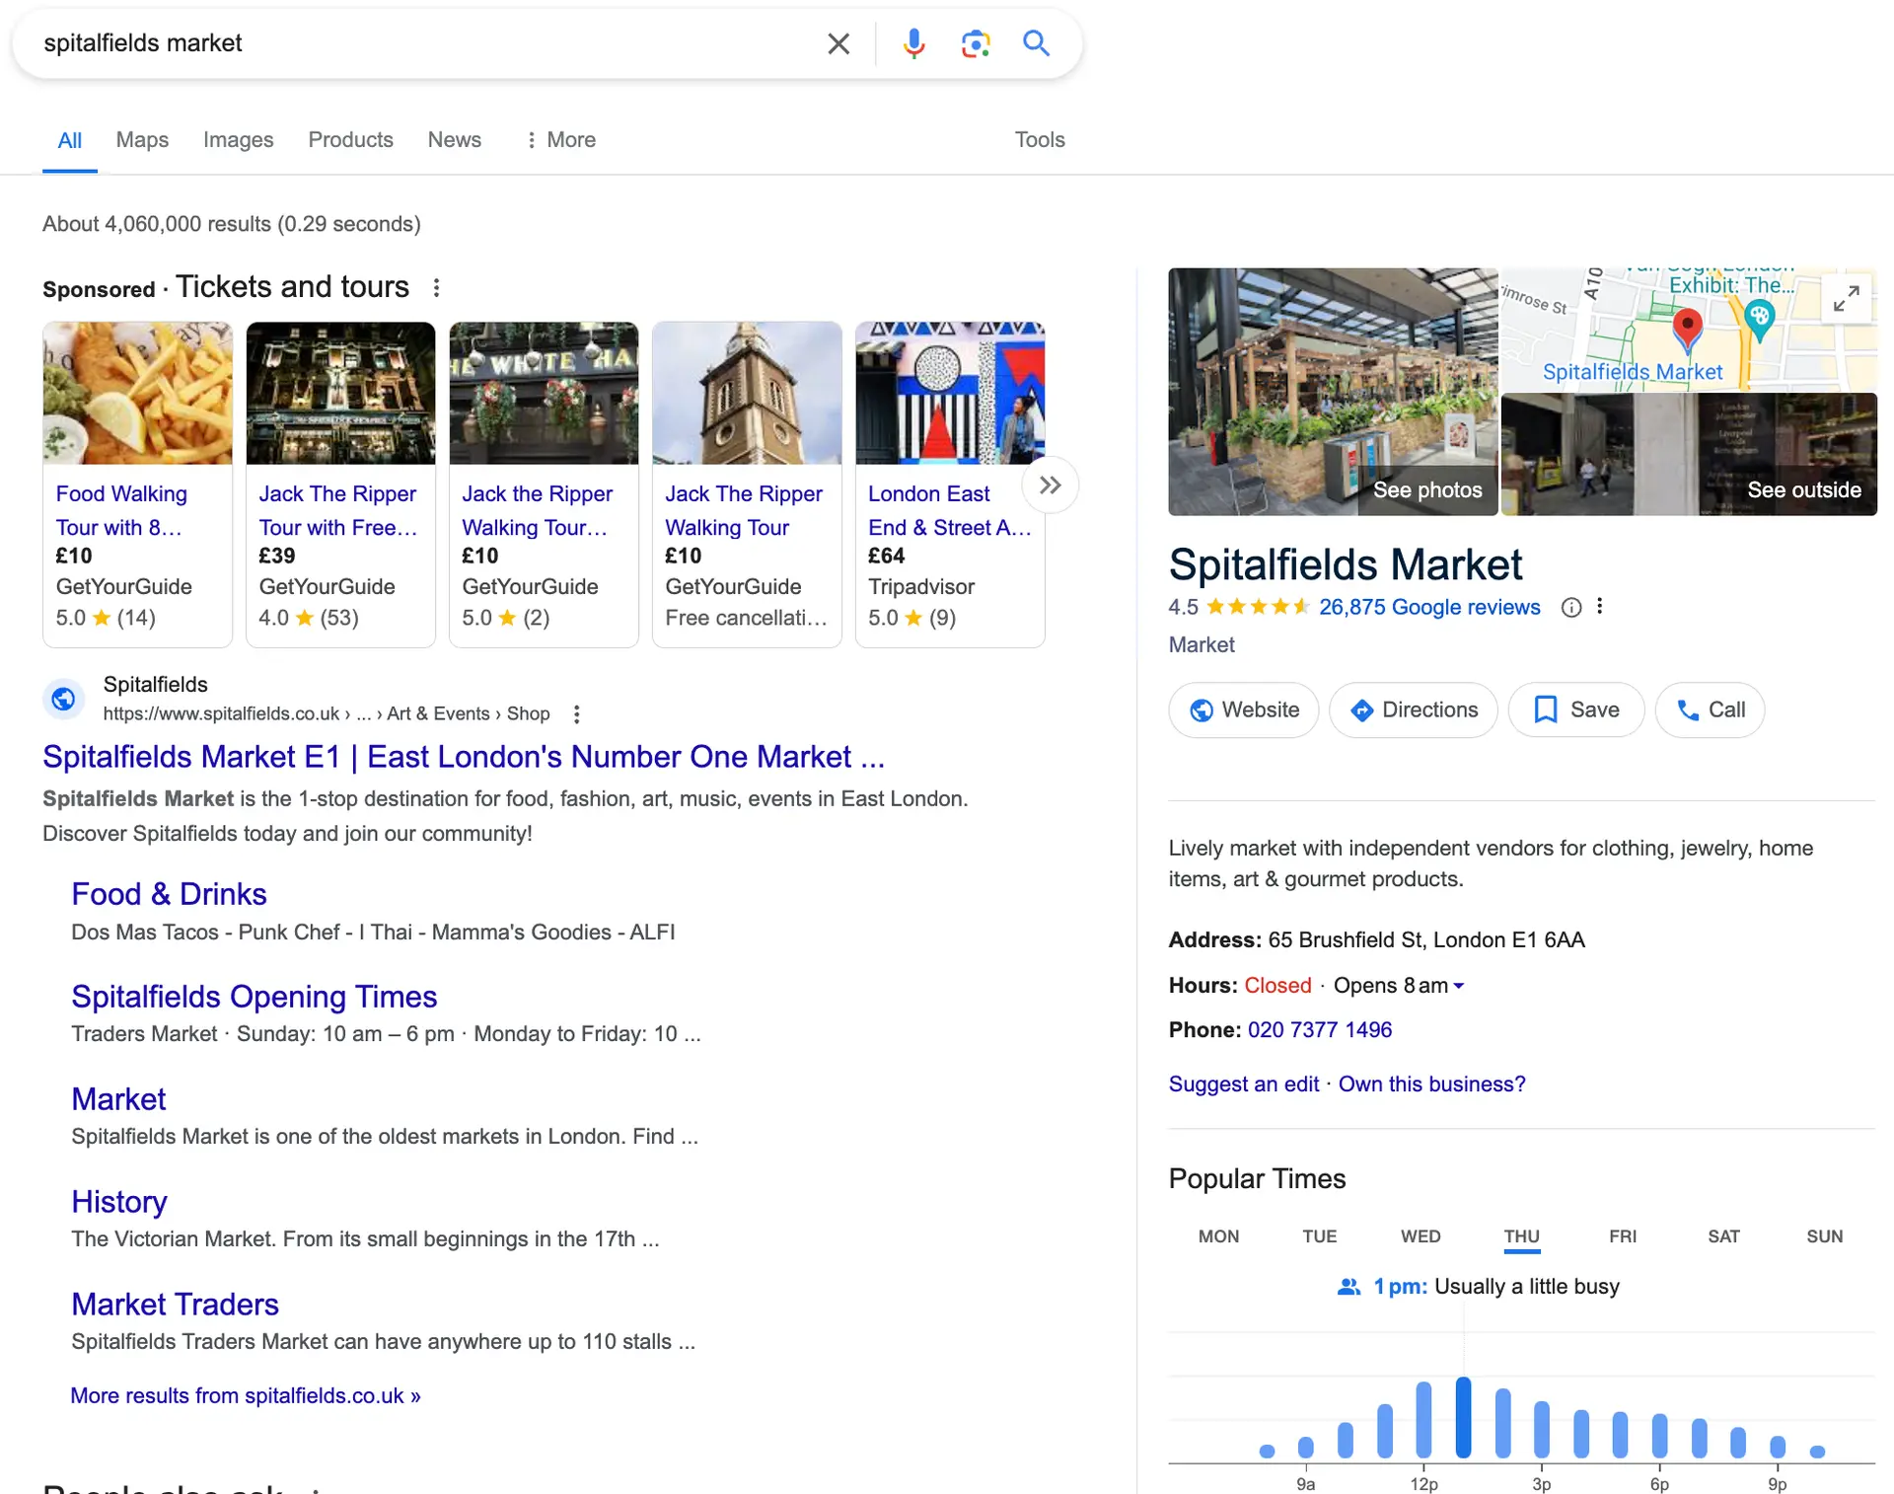Select FRI in Popular Times
The height and width of the screenshot is (1494, 1894).
point(1622,1236)
